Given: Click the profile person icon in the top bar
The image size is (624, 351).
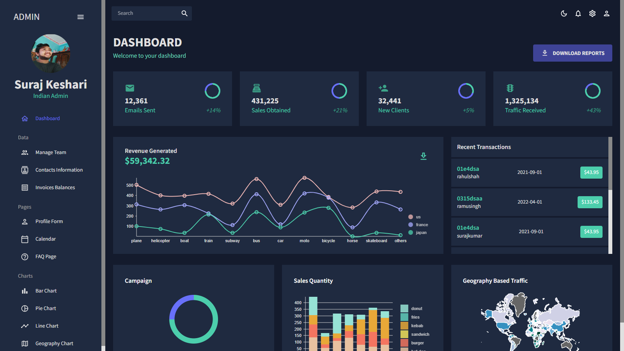Looking at the screenshot, I should (606, 13).
